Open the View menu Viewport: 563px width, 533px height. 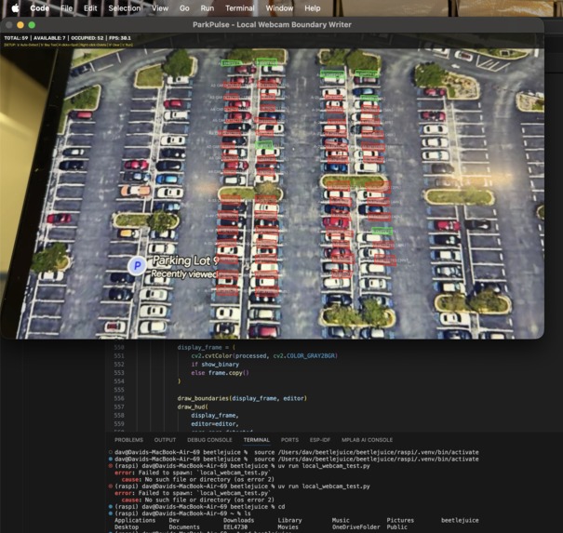coord(160,7)
